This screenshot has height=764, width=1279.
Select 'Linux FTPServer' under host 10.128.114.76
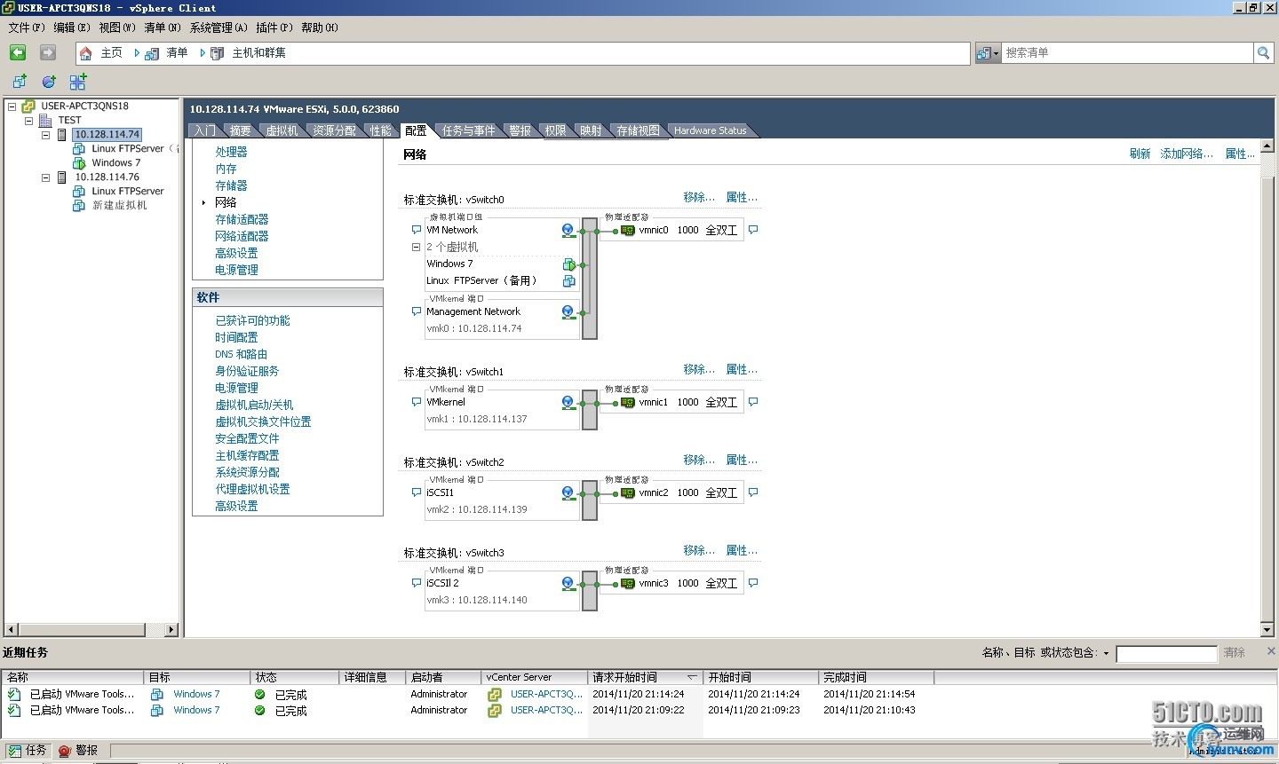(128, 192)
